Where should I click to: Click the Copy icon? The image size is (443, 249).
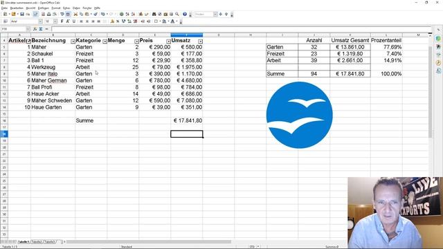pos(82,14)
